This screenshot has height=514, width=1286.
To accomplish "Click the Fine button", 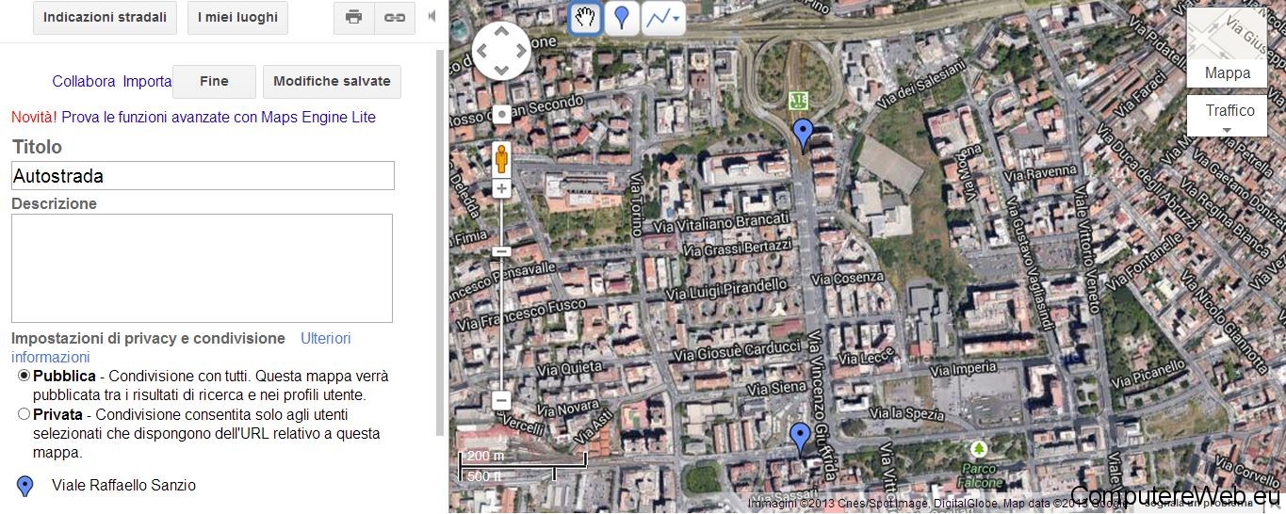I will coord(214,81).
